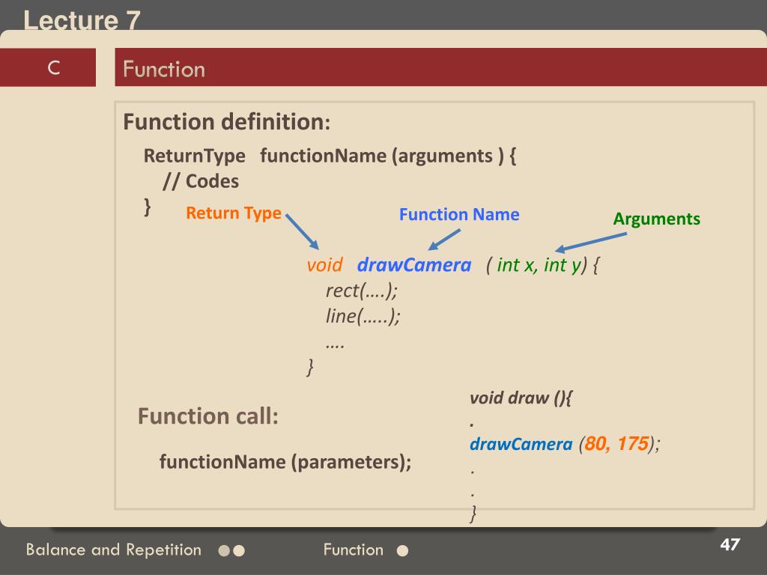Select the orange '80, 175' parameter values
Image resolution: width=767 pixels, height=575 pixels.
pos(616,443)
